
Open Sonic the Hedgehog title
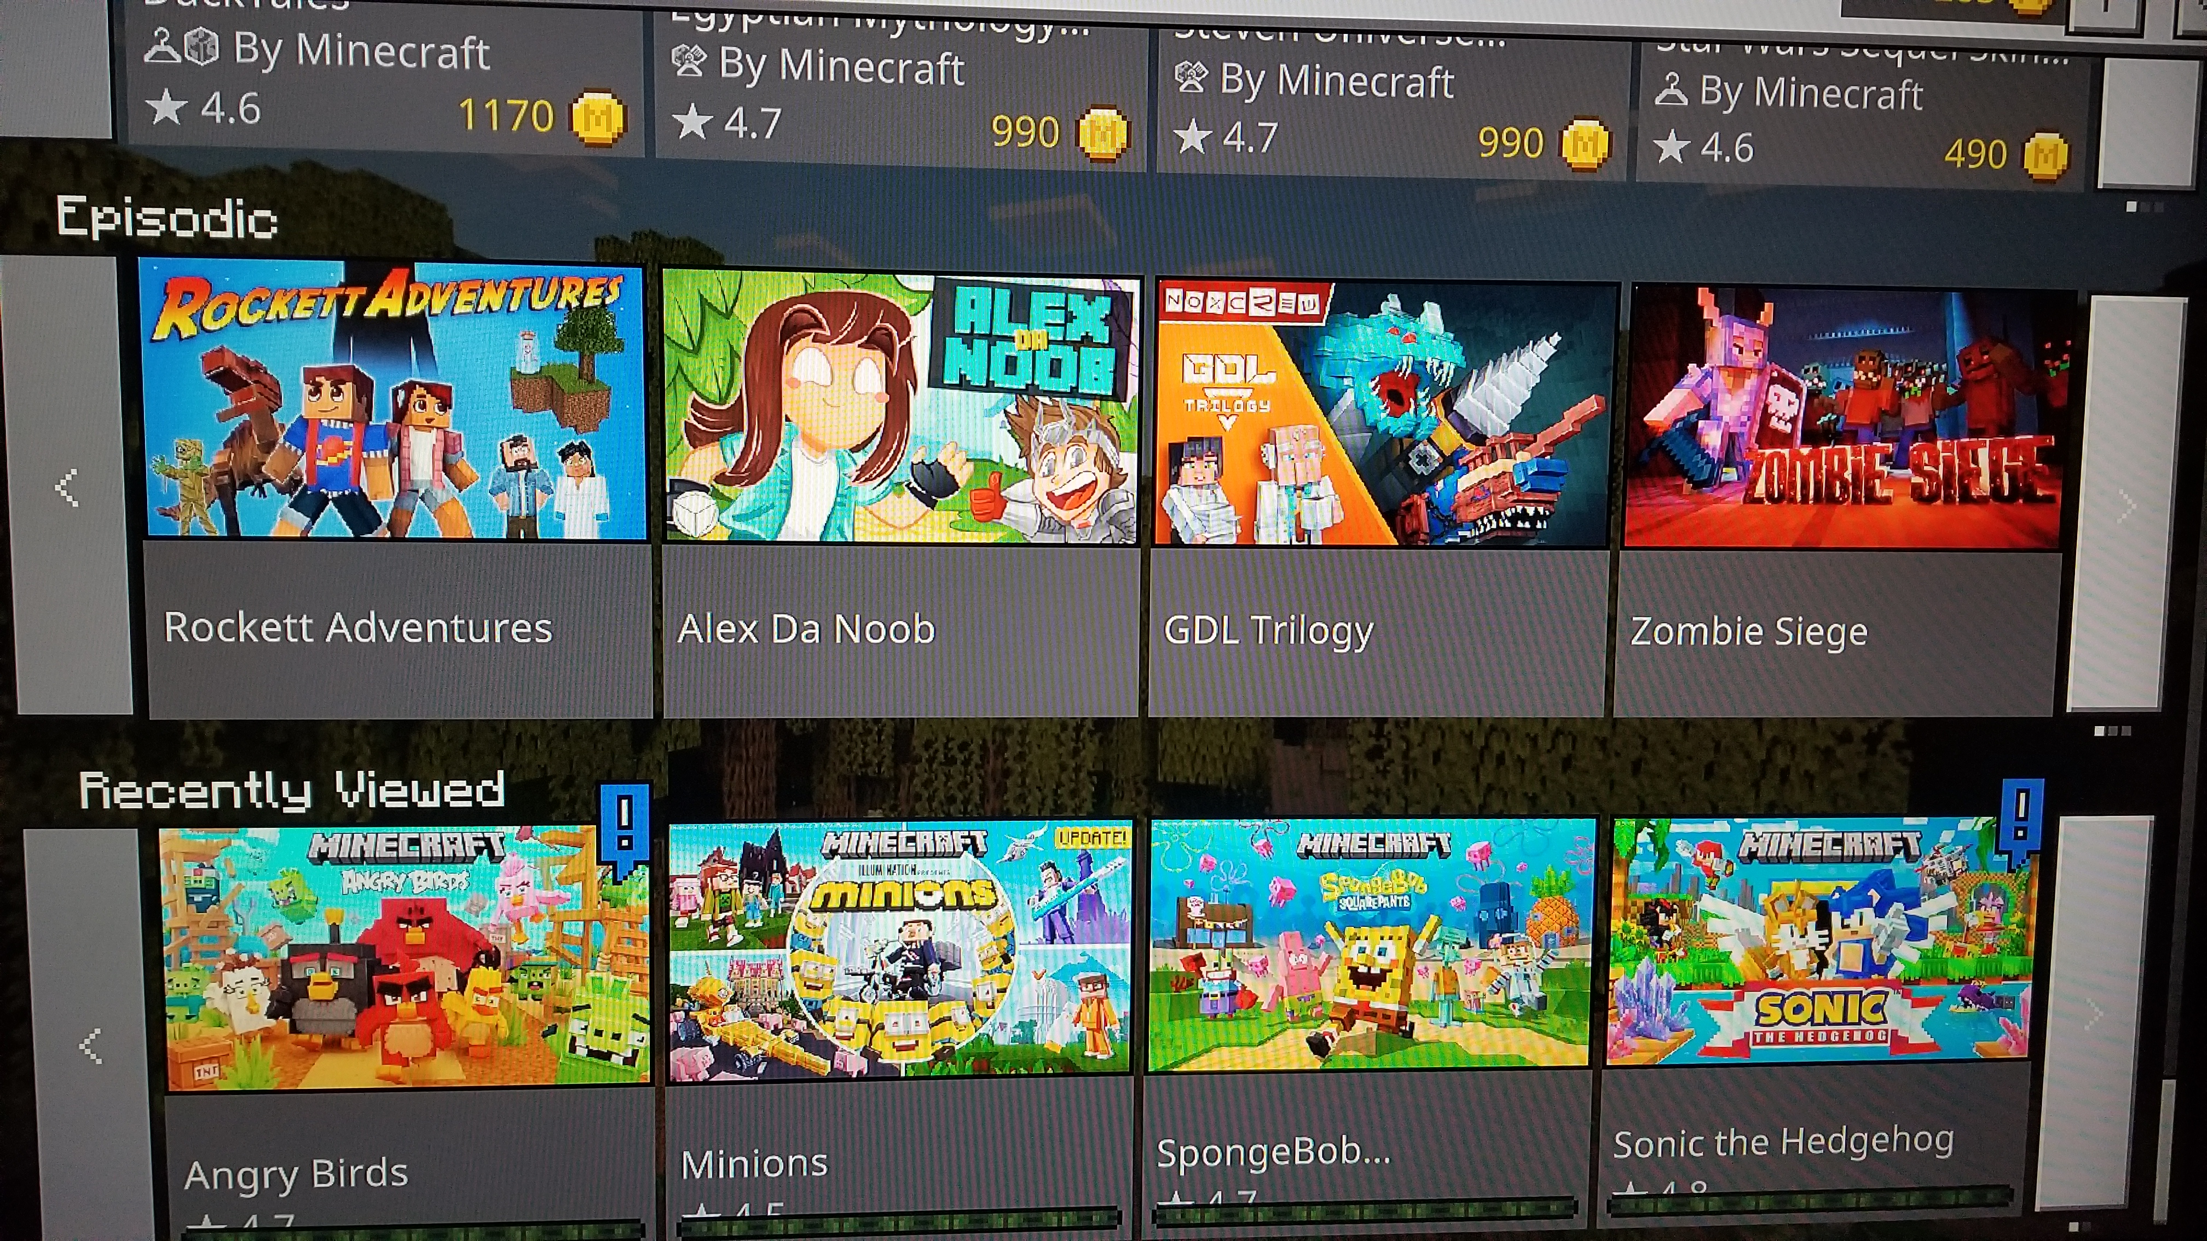click(1784, 1141)
